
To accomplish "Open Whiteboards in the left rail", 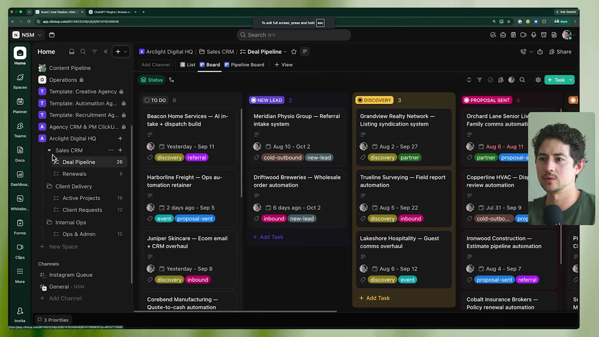I will pyautogui.click(x=20, y=202).
